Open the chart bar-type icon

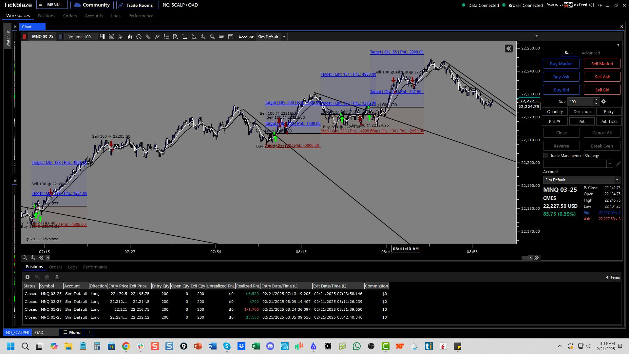pos(130,37)
